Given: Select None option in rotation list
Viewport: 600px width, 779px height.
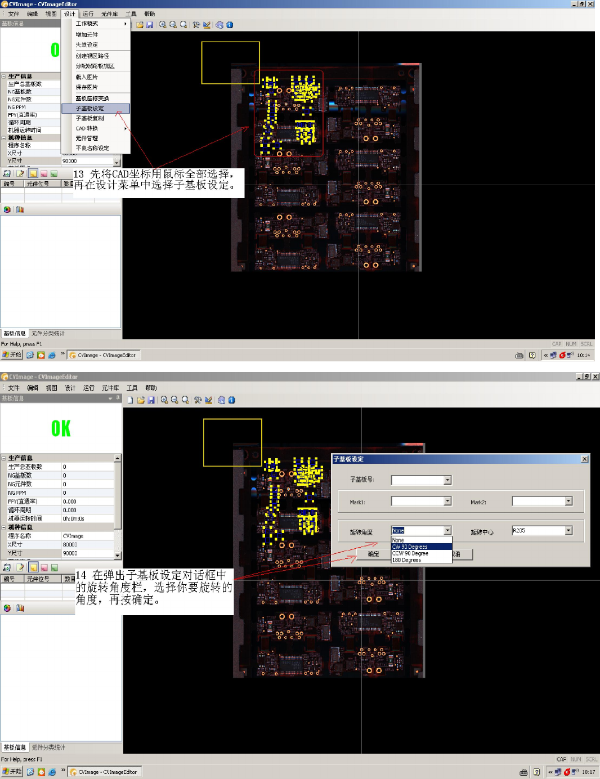Looking at the screenshot, I should point(422,540).
